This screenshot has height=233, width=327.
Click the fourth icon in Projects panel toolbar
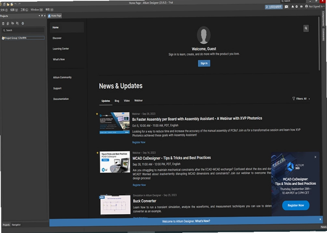coord(17,24)
